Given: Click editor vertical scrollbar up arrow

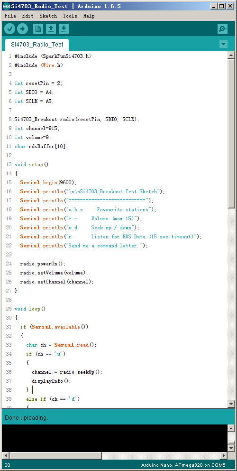Looking at the screenshot, I should 231,56.
